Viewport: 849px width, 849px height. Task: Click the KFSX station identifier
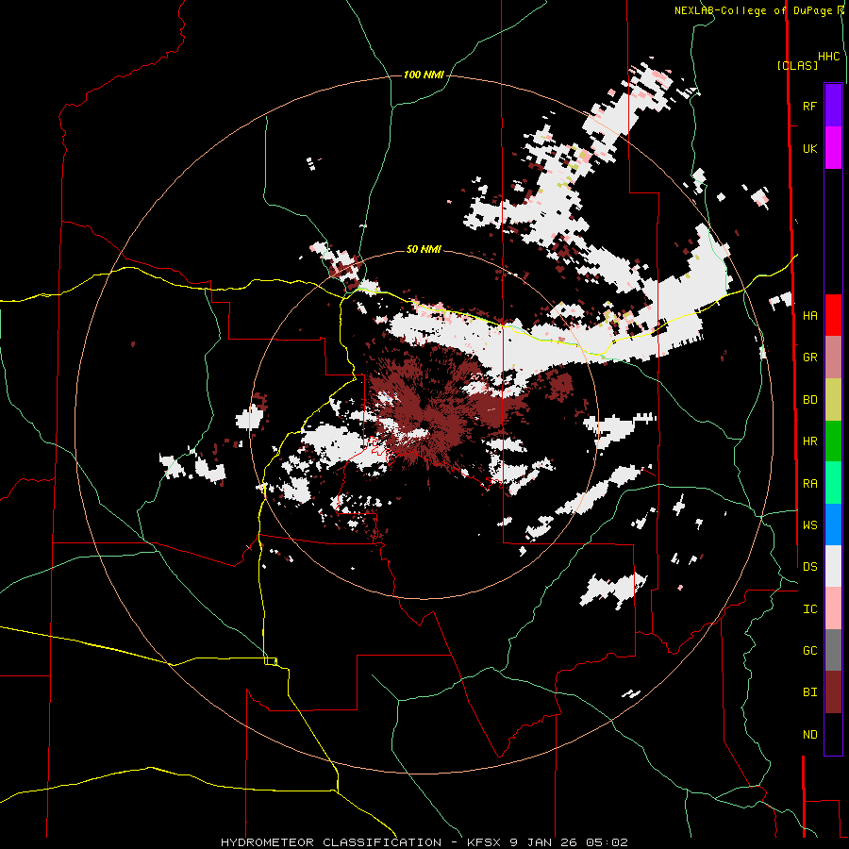click(x=483, y=842)
